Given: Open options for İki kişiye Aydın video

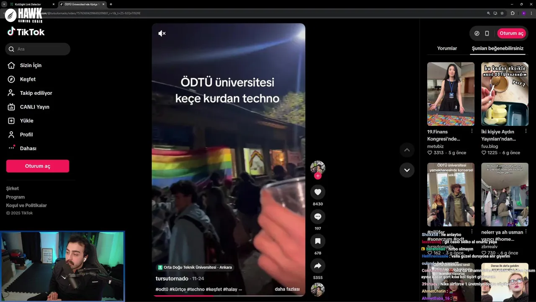Looking at the screenshot, I should (526, 131).
